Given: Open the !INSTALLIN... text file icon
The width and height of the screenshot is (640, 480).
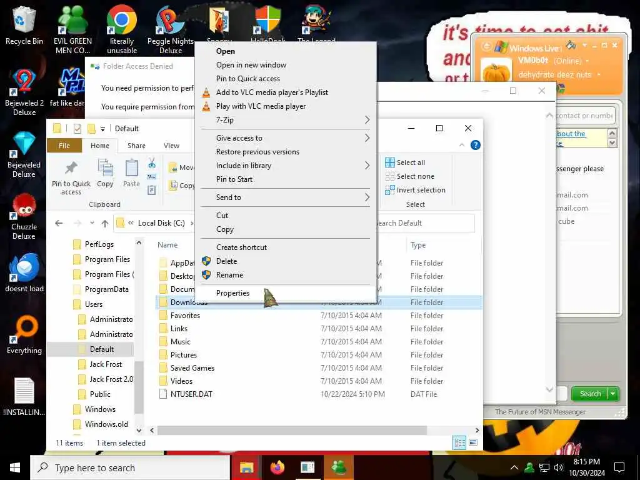Looking at the screenshot, I should (24, 397).
